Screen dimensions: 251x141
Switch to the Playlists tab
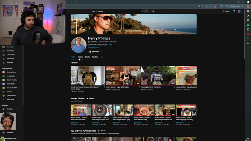[x=95, y=57]
